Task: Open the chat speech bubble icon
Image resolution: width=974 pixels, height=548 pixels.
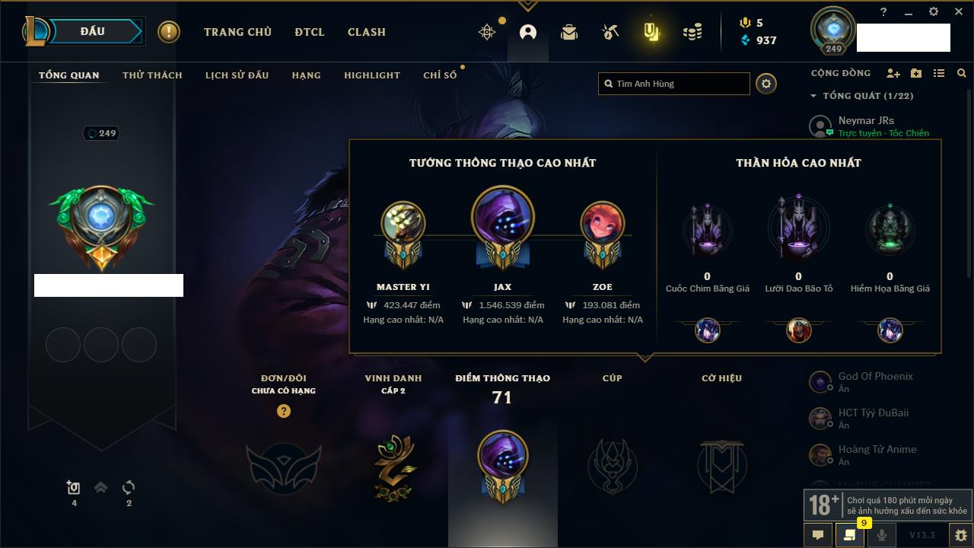Action: (x=818, y=535)
